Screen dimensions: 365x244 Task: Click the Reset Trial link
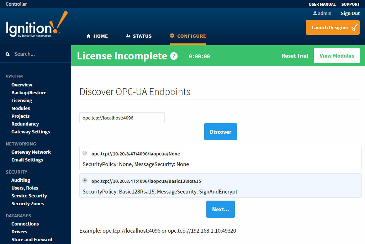pos(295,56)
